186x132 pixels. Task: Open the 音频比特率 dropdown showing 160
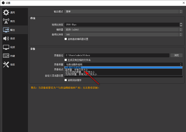(123, 34)
